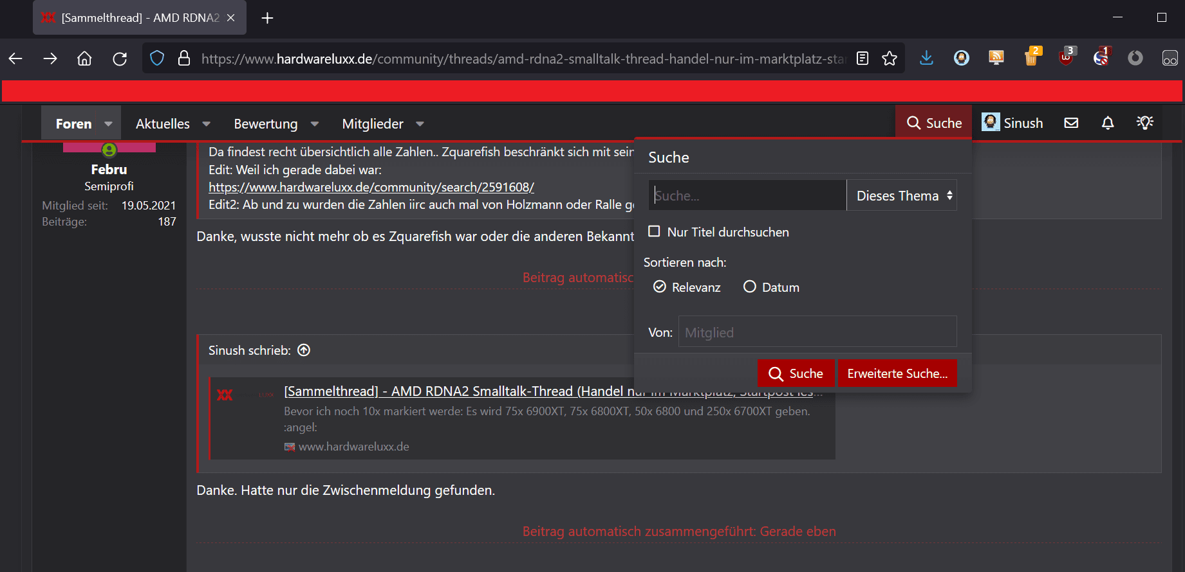Viewport: 1185px width, 572px height.
Task: Click the www.hardwareluxx.de source link
Action: click(x=353, y=446)
